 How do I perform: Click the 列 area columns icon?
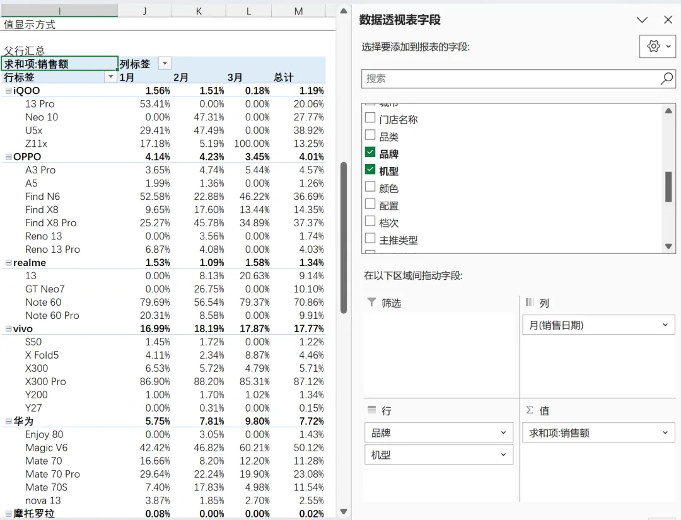point(530,302)
